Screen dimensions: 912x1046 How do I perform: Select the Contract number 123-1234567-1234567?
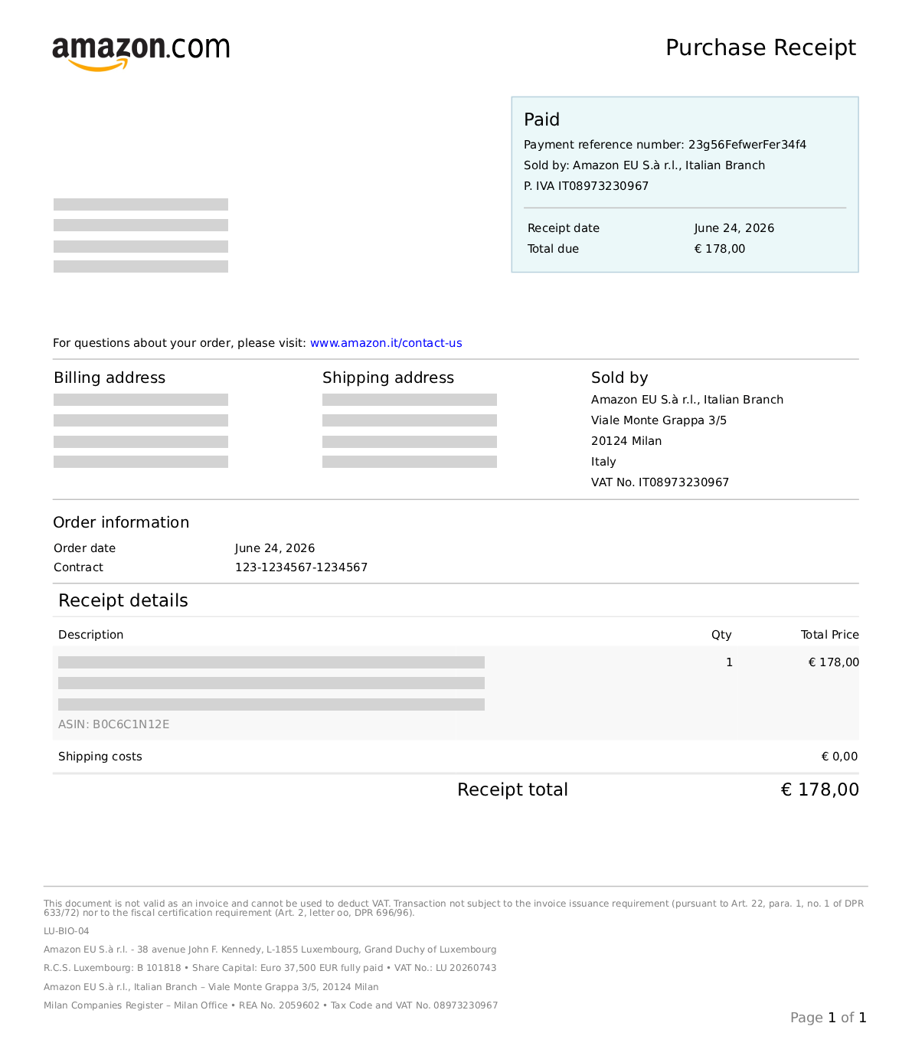click(x=301, y=567)
